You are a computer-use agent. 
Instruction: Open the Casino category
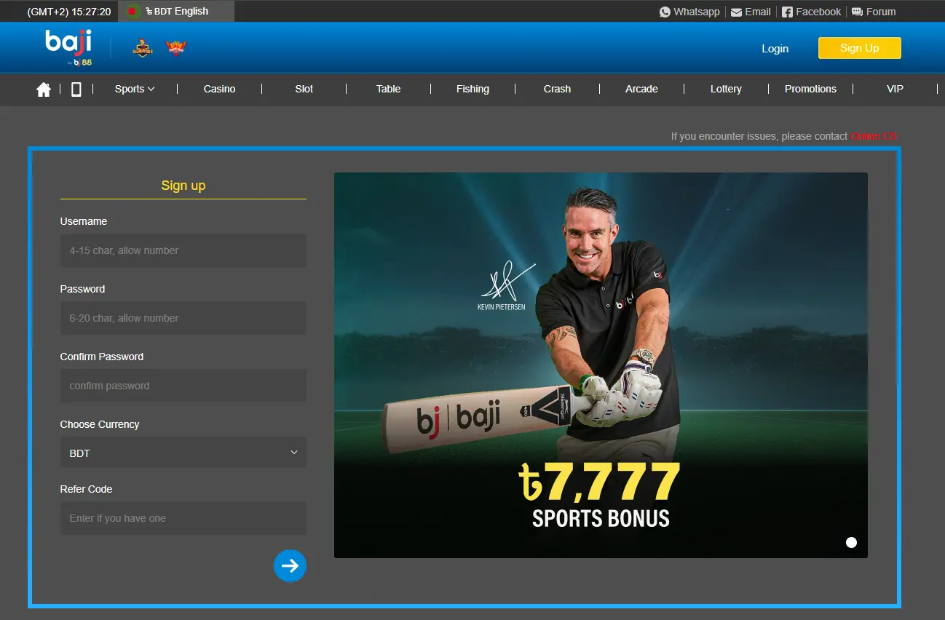[219, 89]
